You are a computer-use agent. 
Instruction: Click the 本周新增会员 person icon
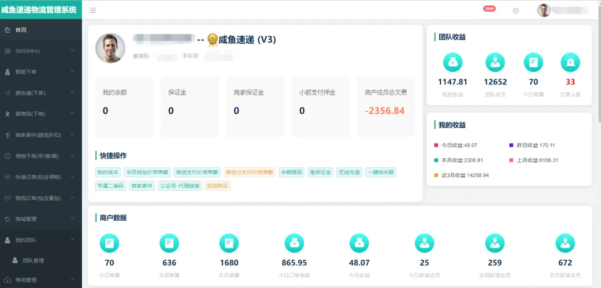pyautogui.click(x=495, y=243)
